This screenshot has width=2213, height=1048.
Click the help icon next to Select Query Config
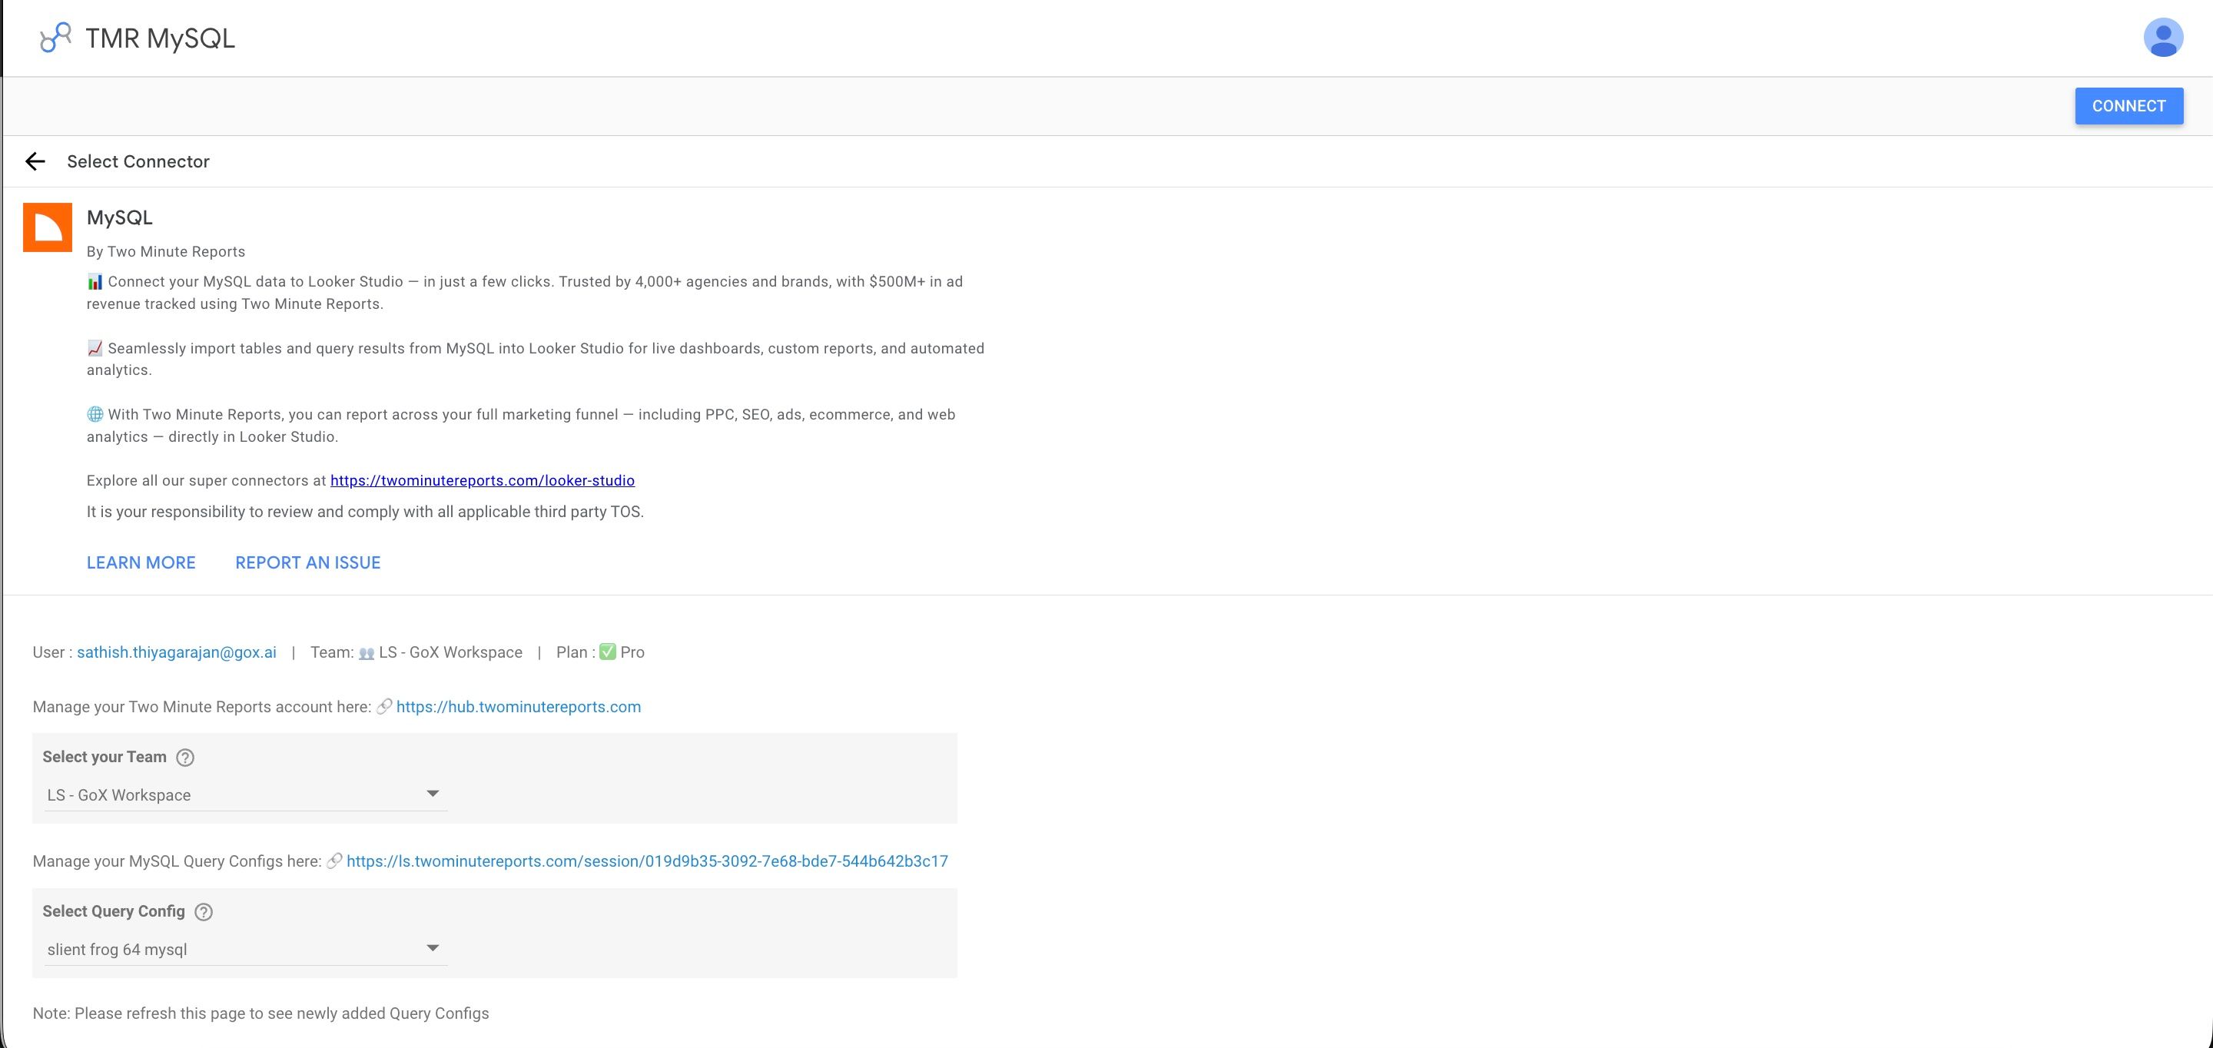[204, 911]
